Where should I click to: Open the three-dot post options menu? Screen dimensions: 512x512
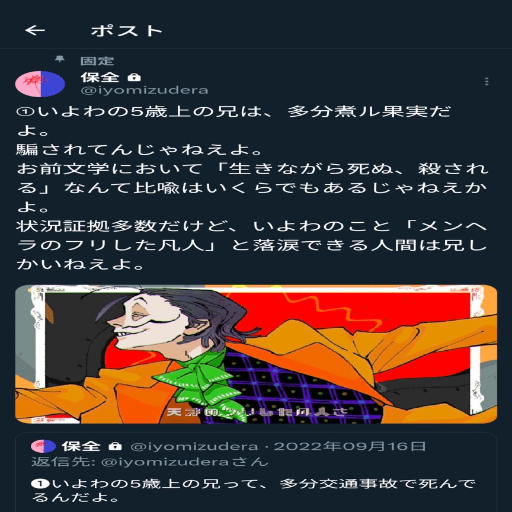click(x=487, y=81)
